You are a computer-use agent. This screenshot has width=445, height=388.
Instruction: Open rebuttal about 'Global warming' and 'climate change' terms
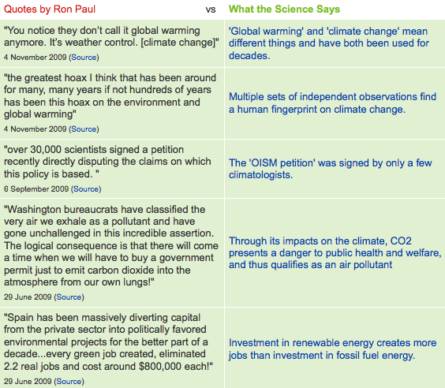(x=329, y=43)
